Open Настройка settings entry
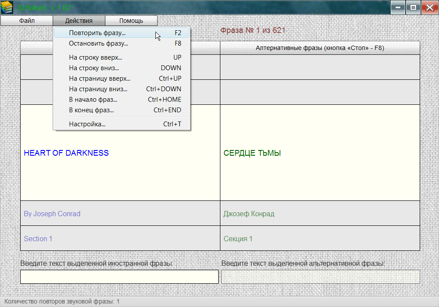 click(87, 124)
